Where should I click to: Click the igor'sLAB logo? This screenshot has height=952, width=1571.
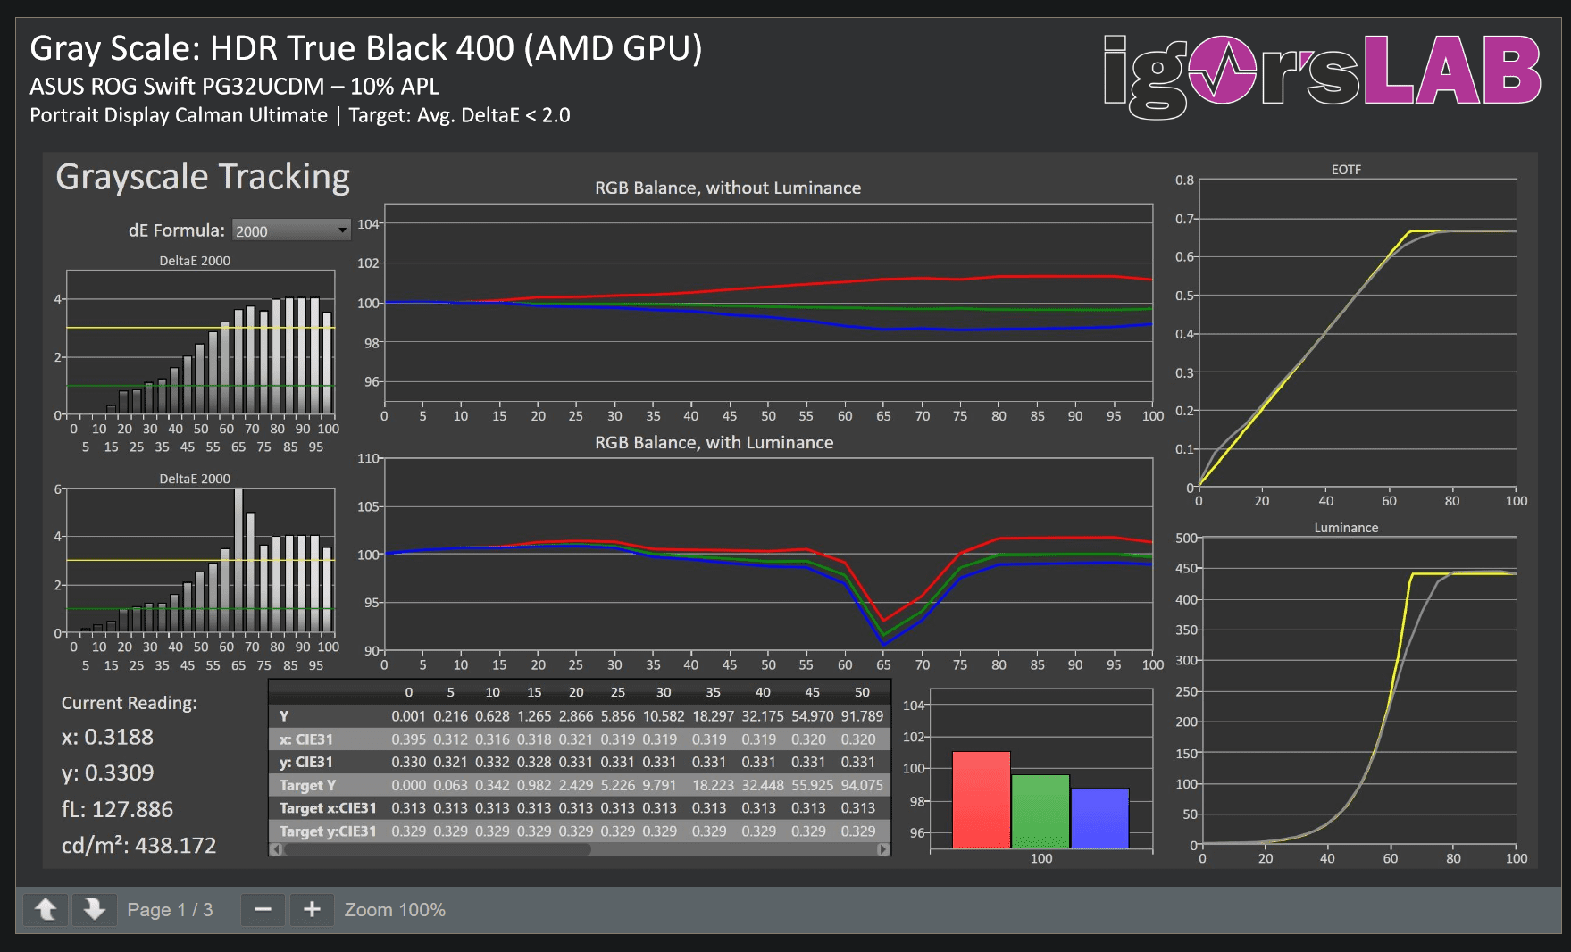pos(1322,77)
